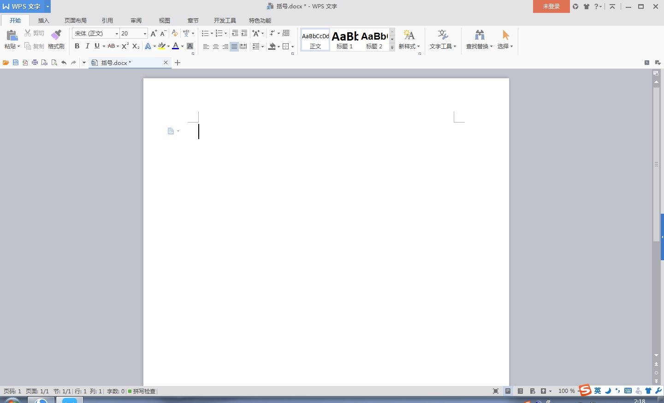
Task: Toggle justified alignment
Action: coord(234,46)
